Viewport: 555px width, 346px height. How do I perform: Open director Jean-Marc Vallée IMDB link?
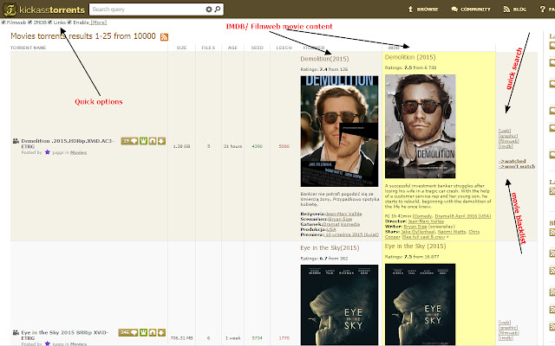[426, 221]
